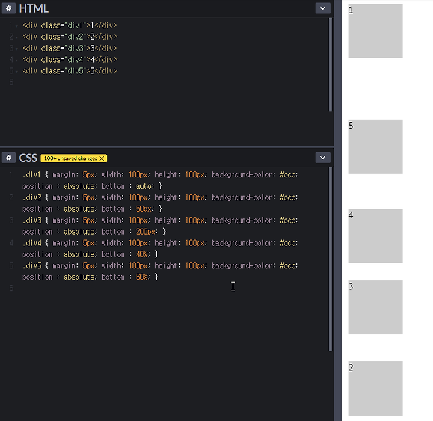Click the vertical divider between editor and preview

(x=337, y=210)
